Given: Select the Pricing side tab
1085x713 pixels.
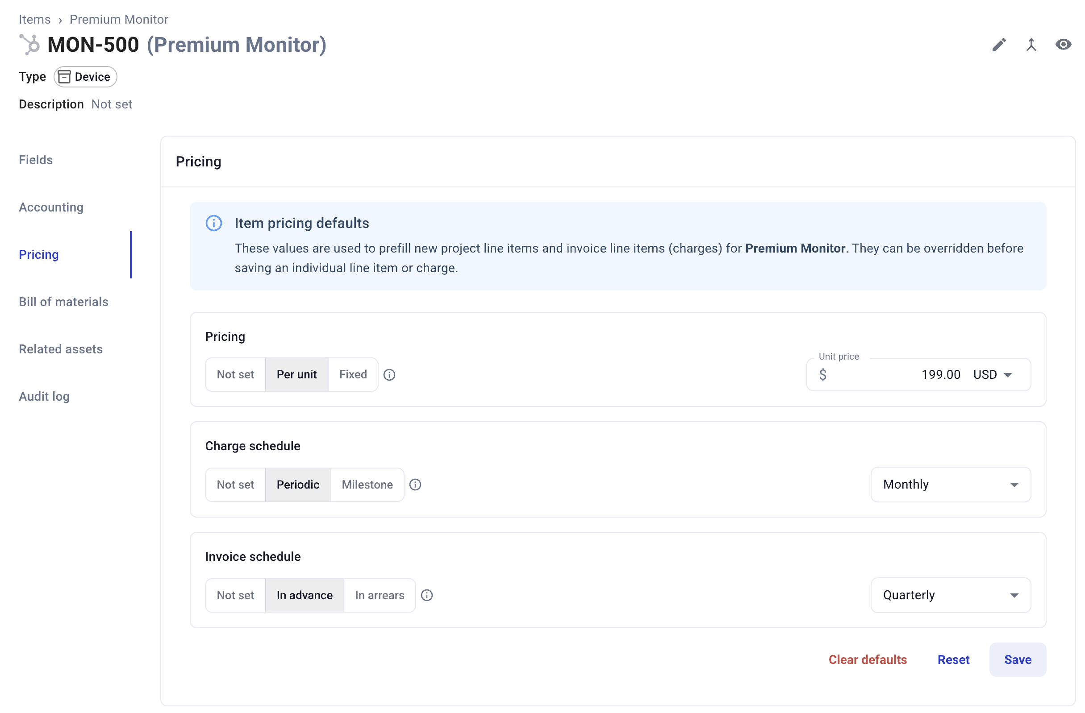Looking at the screenshot, I should point(39,255).
